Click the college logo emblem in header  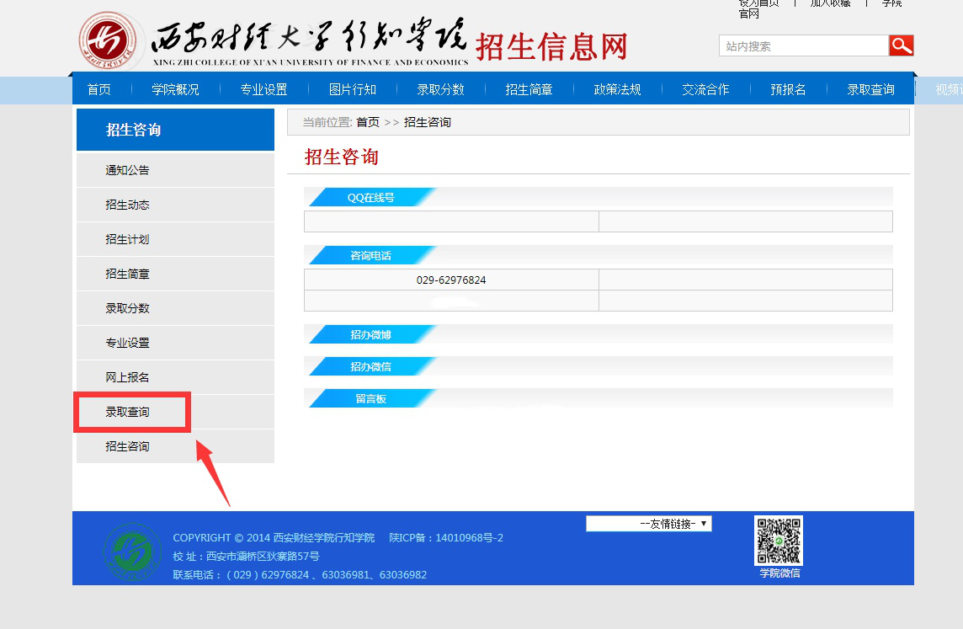108,41
